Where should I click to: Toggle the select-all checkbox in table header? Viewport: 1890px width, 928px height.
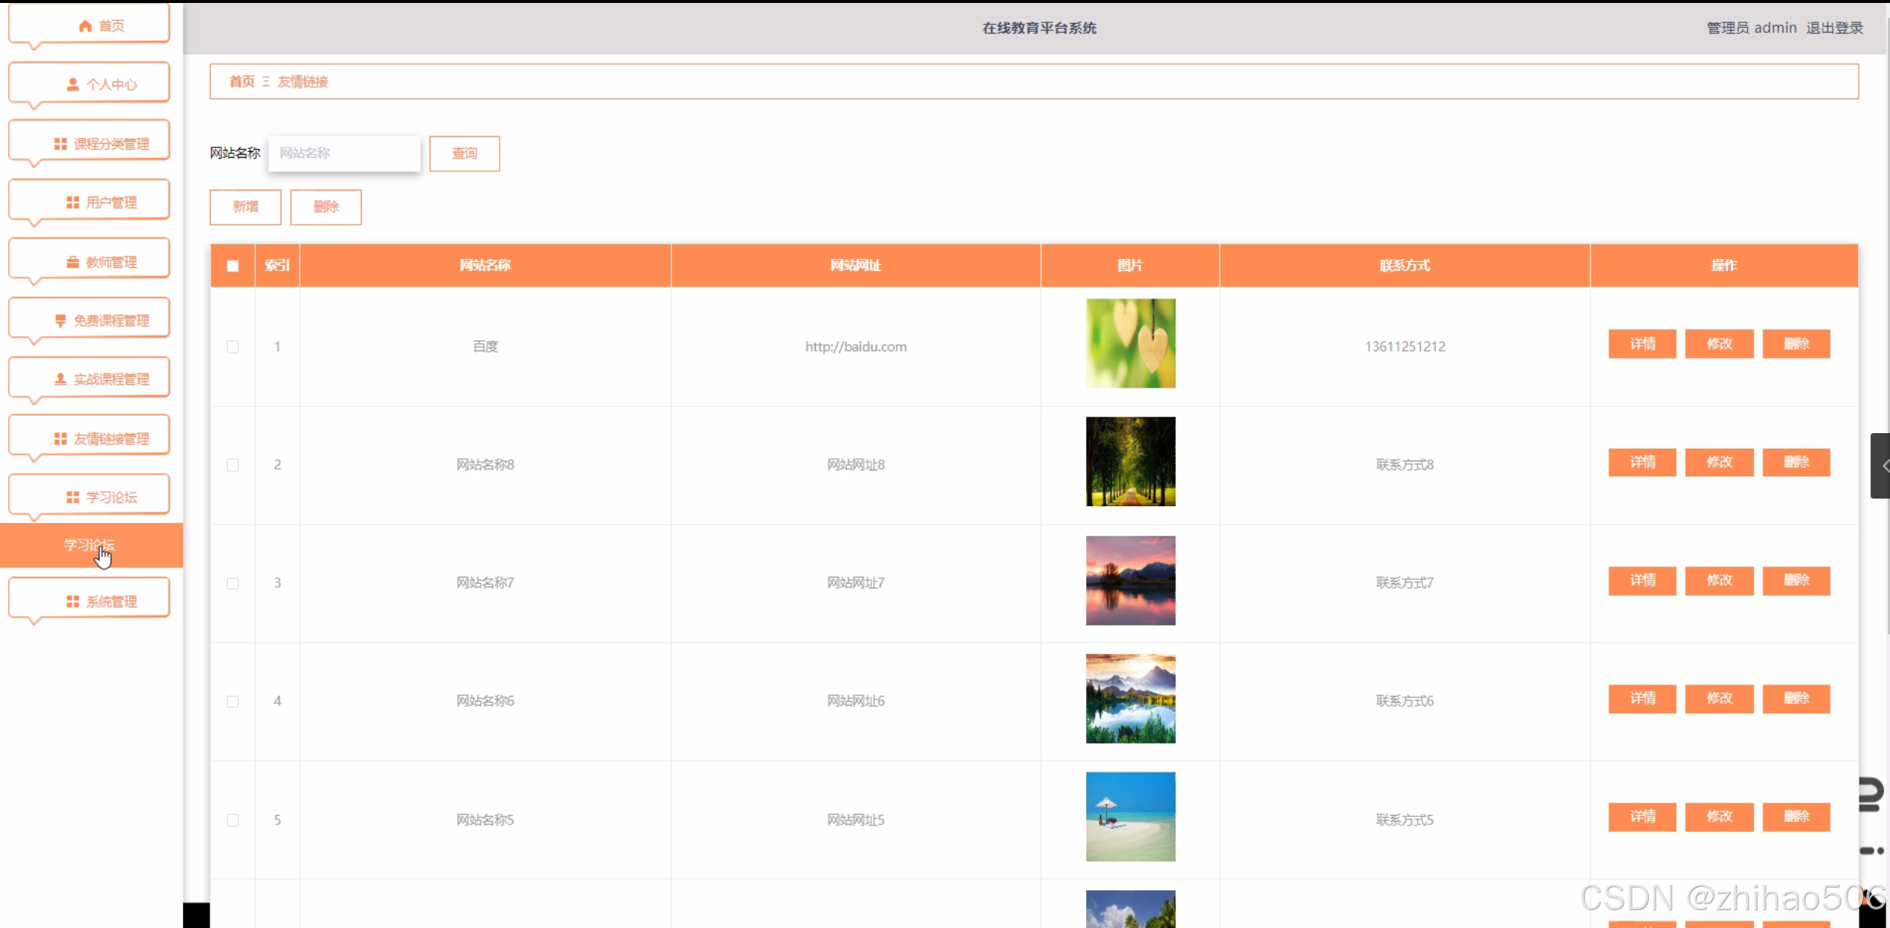(233, 266)
